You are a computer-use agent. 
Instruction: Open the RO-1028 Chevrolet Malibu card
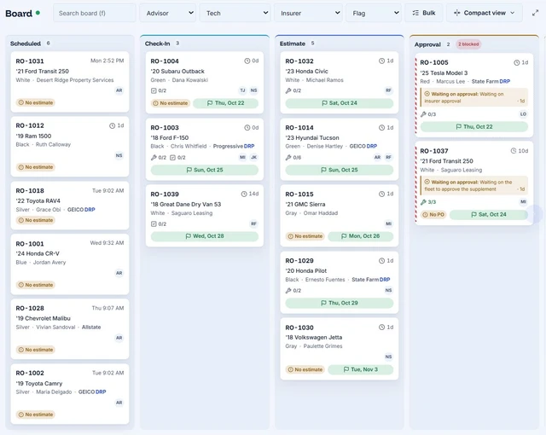70,329
